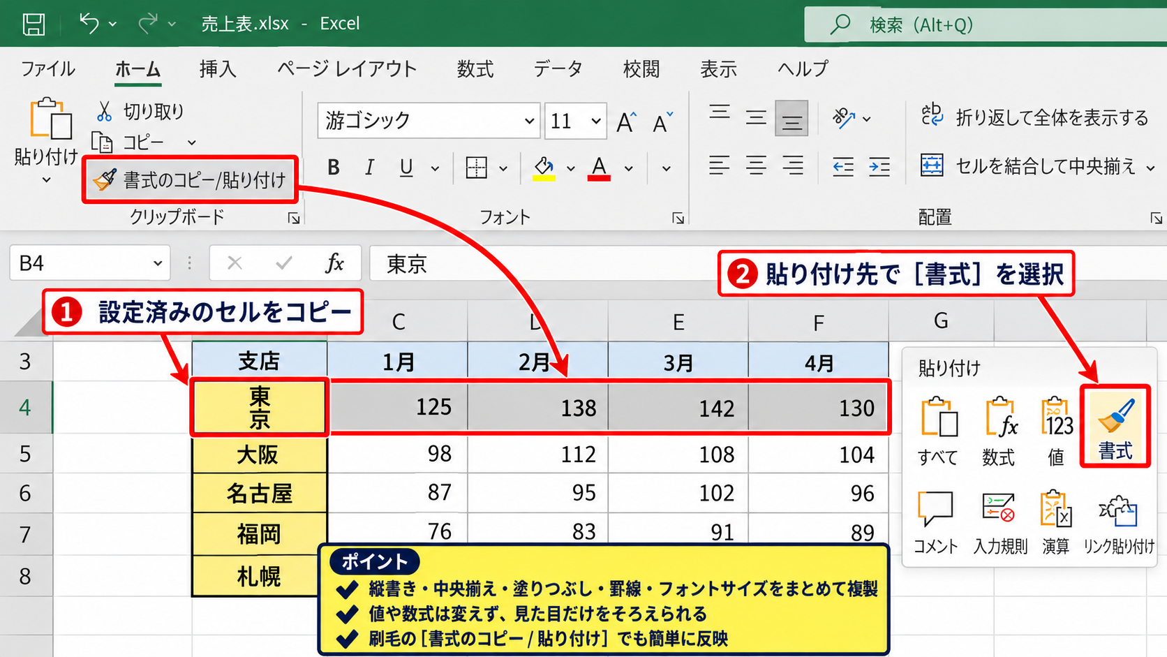Toggle bottom vertical align icon
Screen dimensions: 1167x657
tap(791, 118)
